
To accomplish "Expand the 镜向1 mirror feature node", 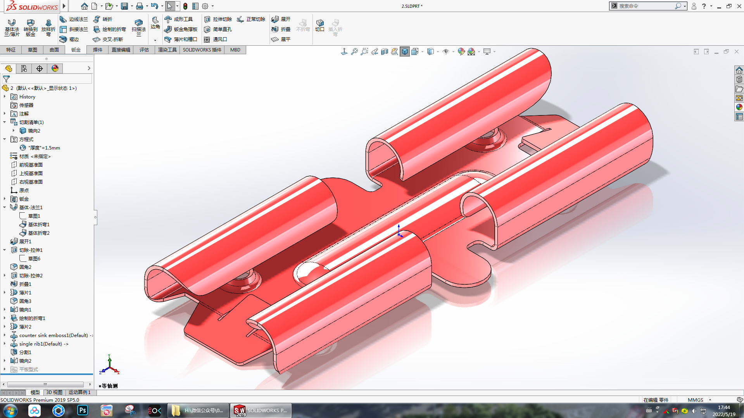I will click(x=5, y=310).
